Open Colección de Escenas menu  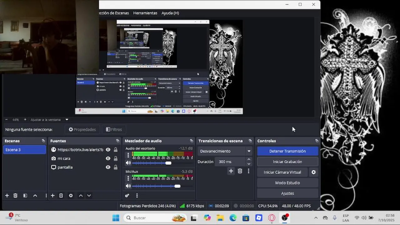(113, 13)
